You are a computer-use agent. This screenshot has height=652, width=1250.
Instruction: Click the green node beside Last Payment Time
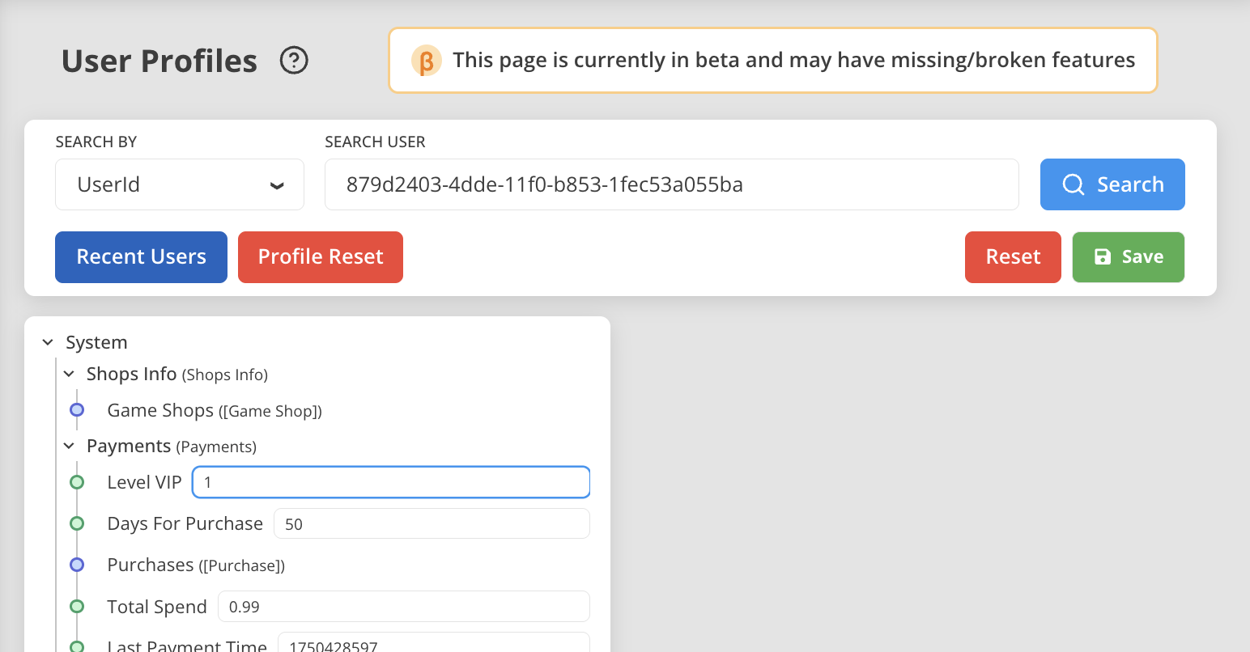coord(77,646)
